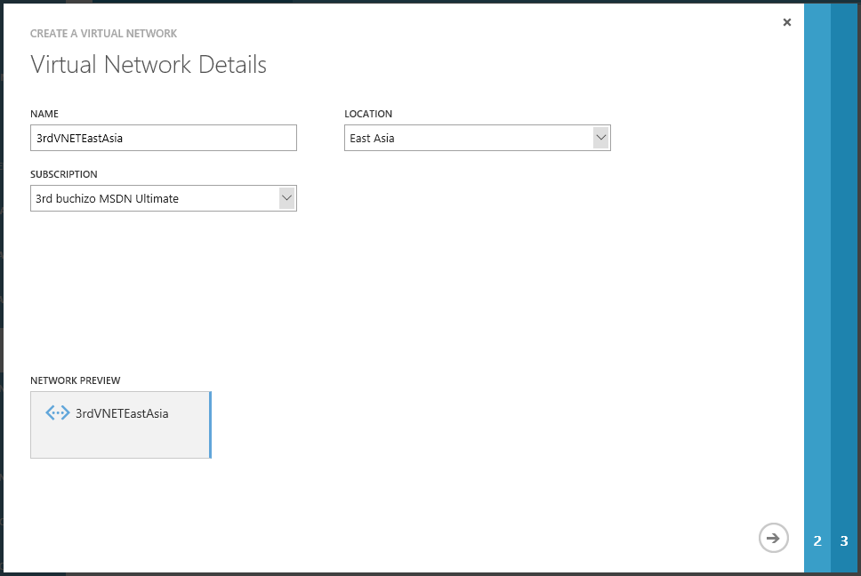Screen dimensions: 861x576
Task: Click the Location dropdown arrow
Action: (601, 138)
